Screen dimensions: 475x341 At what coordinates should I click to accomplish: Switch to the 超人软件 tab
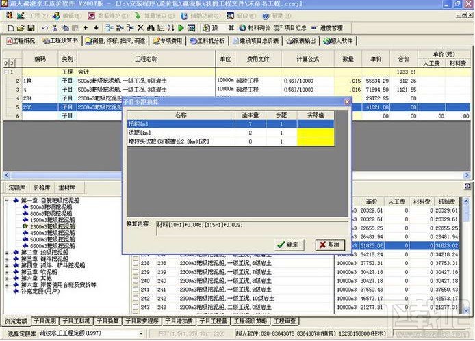tap(338, 41)
